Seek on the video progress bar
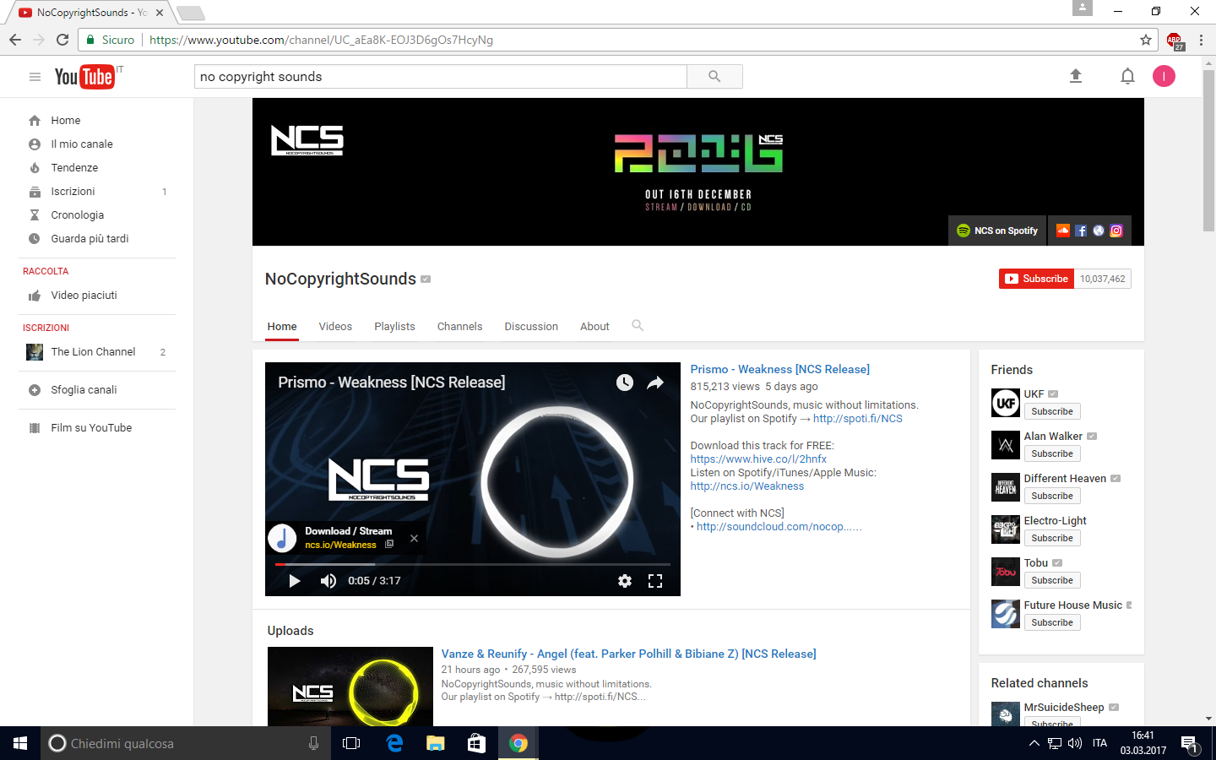The width and height of the screenshot is (1216, 760). click(473, 564)
